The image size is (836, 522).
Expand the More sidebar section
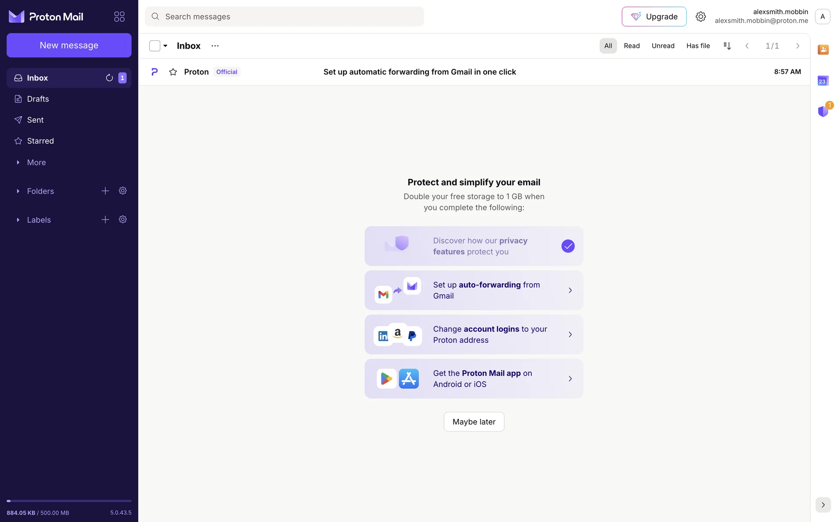18,162
